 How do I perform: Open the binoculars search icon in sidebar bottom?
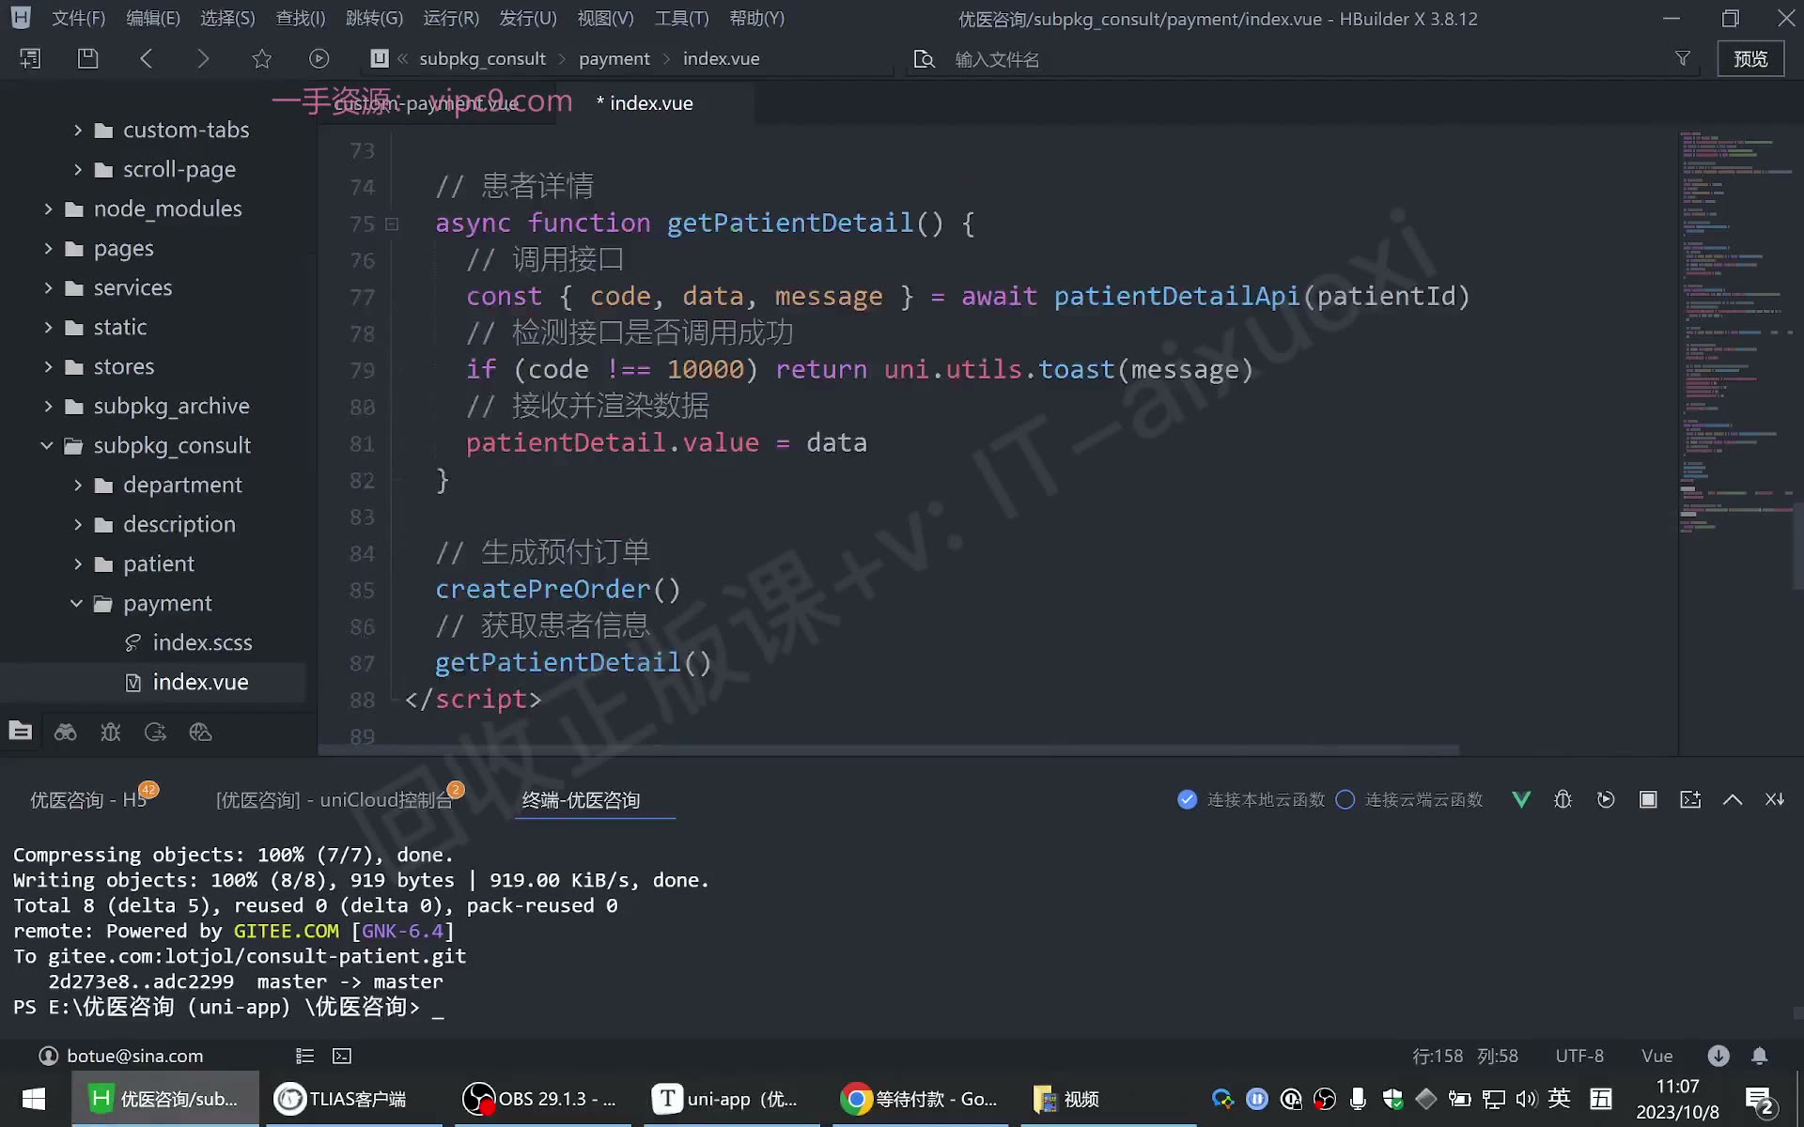pos(66,733)
